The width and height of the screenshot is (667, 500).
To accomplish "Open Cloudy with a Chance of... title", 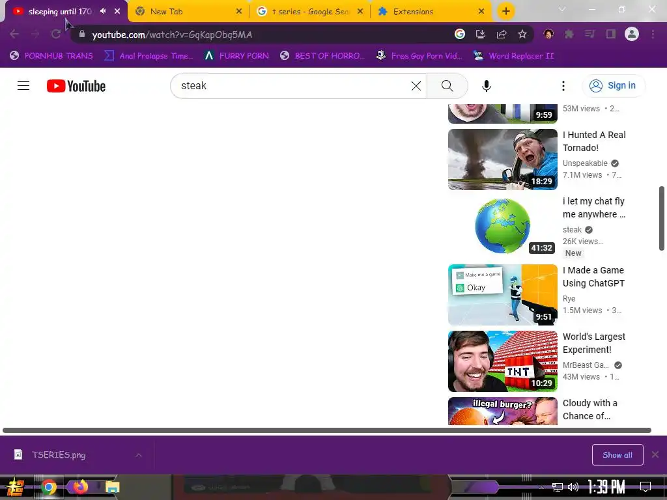I will [x=590, y=410].
